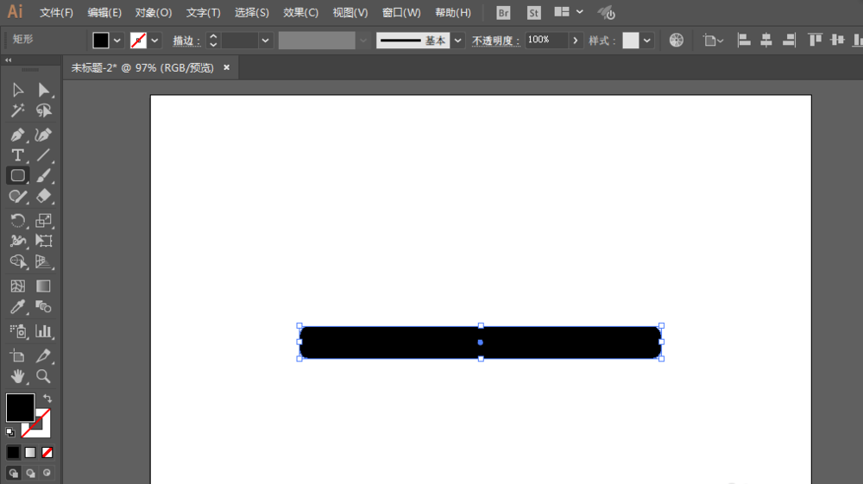The height and width of the screenshot is (484, 863).
Task: Select the Lasso tool
Action: 43,110
